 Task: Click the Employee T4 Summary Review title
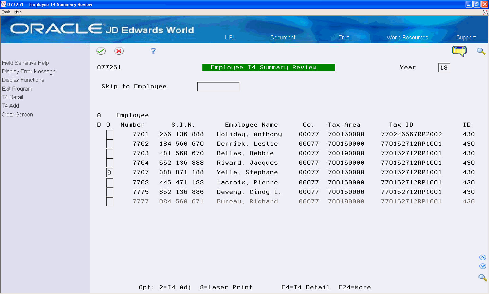coord(269,68)
